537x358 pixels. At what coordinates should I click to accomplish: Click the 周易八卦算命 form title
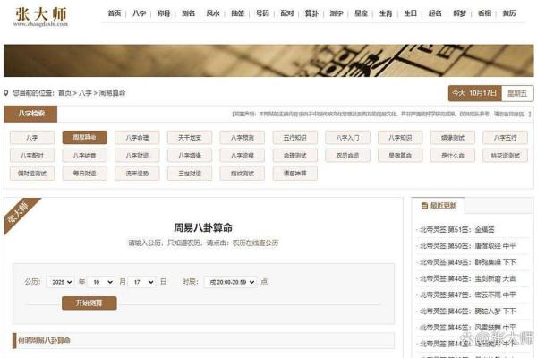pyautogui.click(x=203, y=228)
